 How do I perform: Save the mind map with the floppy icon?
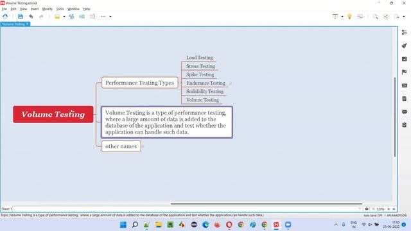21,17
